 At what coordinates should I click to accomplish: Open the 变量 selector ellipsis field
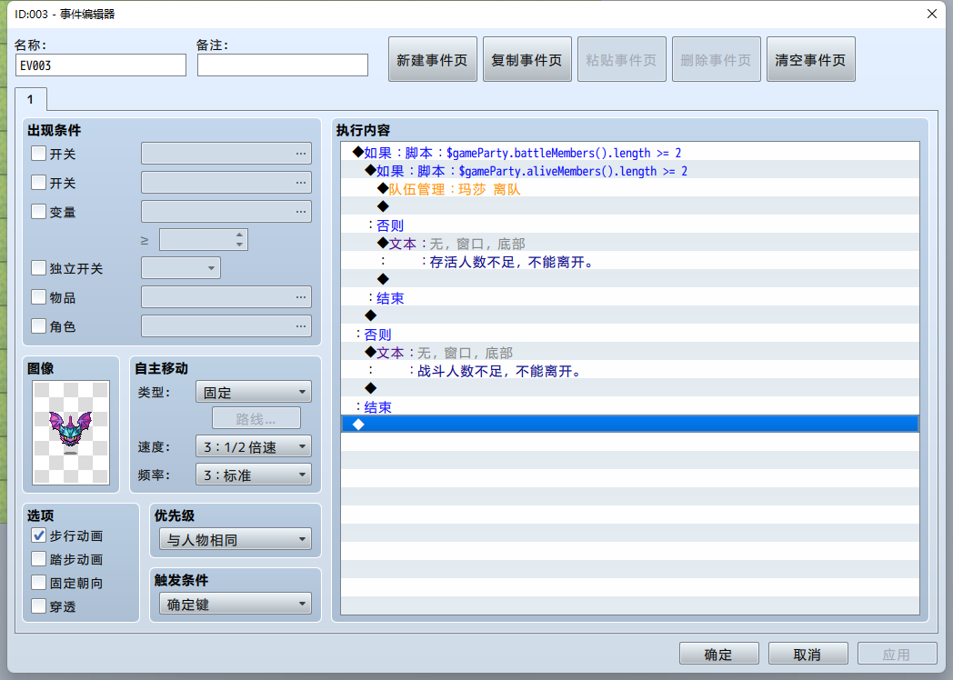point(226,212)
